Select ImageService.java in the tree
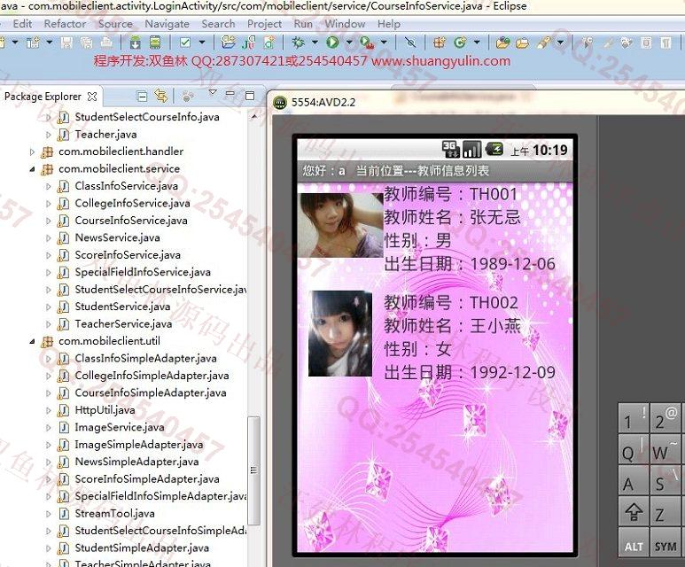685x567 pixels. (120, 427)
